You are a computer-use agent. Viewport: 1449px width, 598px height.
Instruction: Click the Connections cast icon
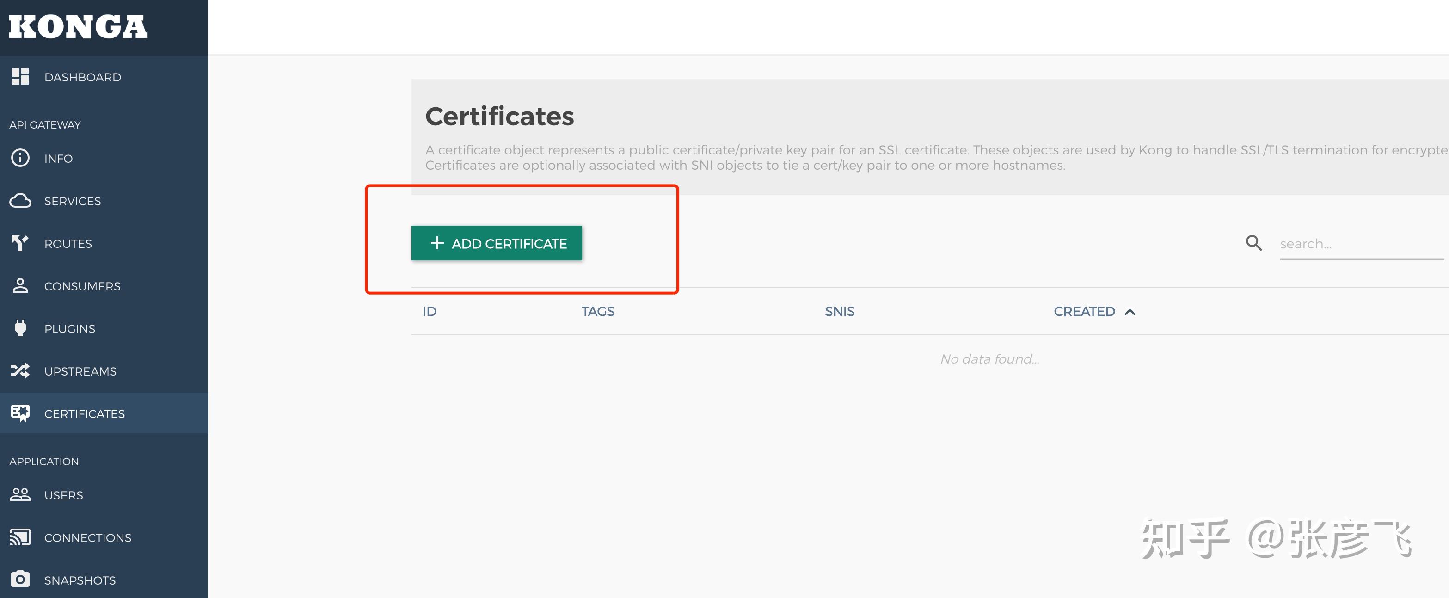point(20,537)
